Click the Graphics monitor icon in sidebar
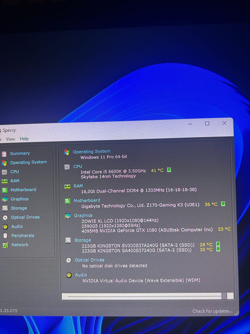This screenshot has height=334, width=250. click(x=5, y=199)
